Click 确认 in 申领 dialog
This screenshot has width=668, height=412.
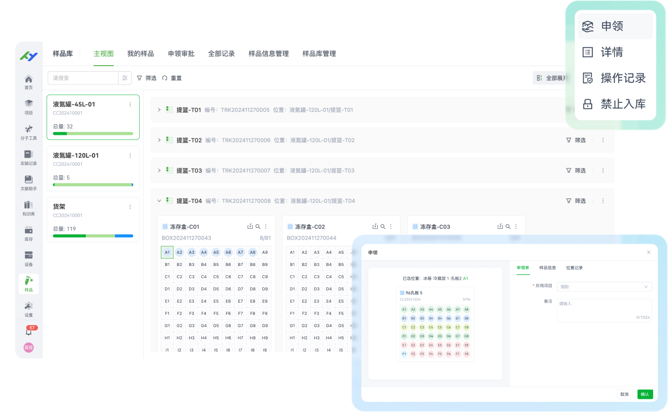coord(645,394)
